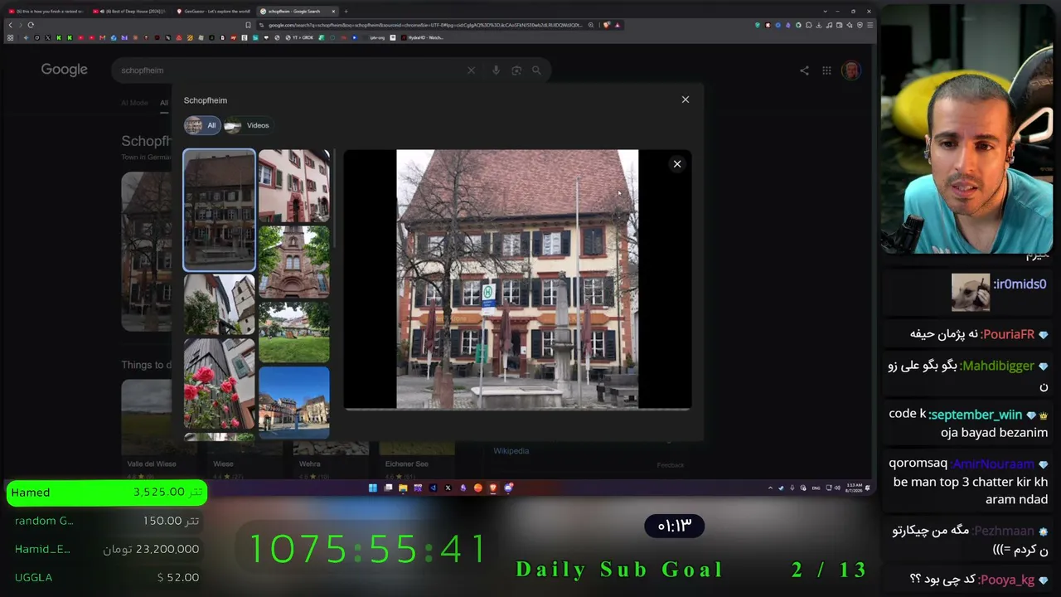Share the Google results page
The height and width of the screenshot is (597, 1061).
click(x=804, y=70)
